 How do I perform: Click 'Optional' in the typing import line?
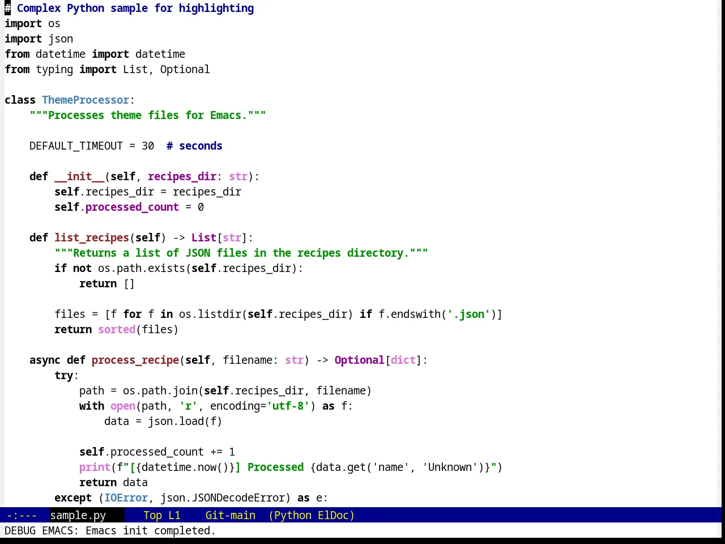pyautogui.click(x=185, y=69)
